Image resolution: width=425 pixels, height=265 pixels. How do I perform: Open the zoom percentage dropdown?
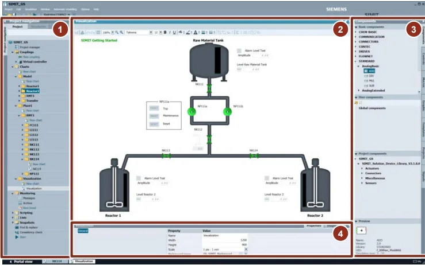[113, 33]
